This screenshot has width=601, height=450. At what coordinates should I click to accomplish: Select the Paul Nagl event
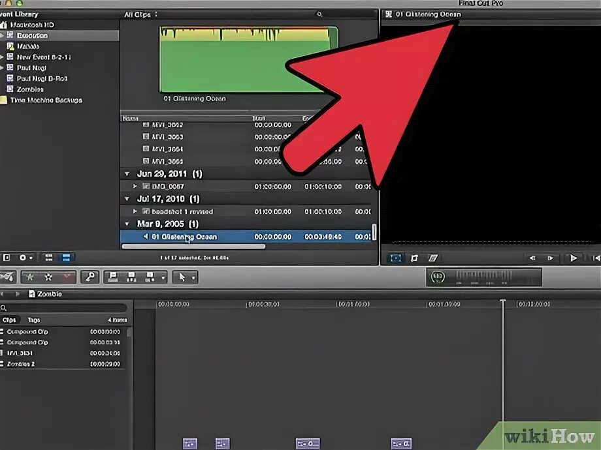click(x=31, y=68)
